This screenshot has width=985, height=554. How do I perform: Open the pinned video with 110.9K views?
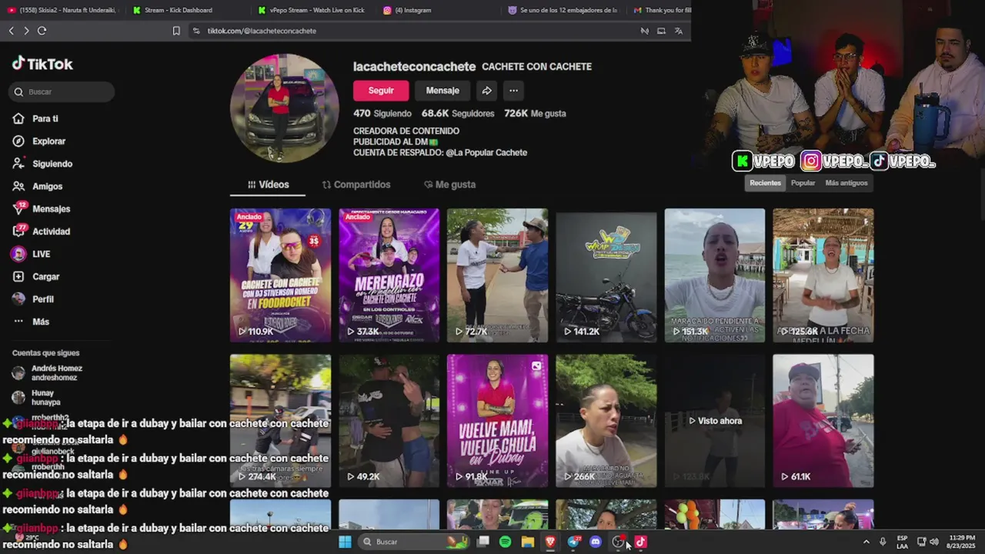(280, 275)
